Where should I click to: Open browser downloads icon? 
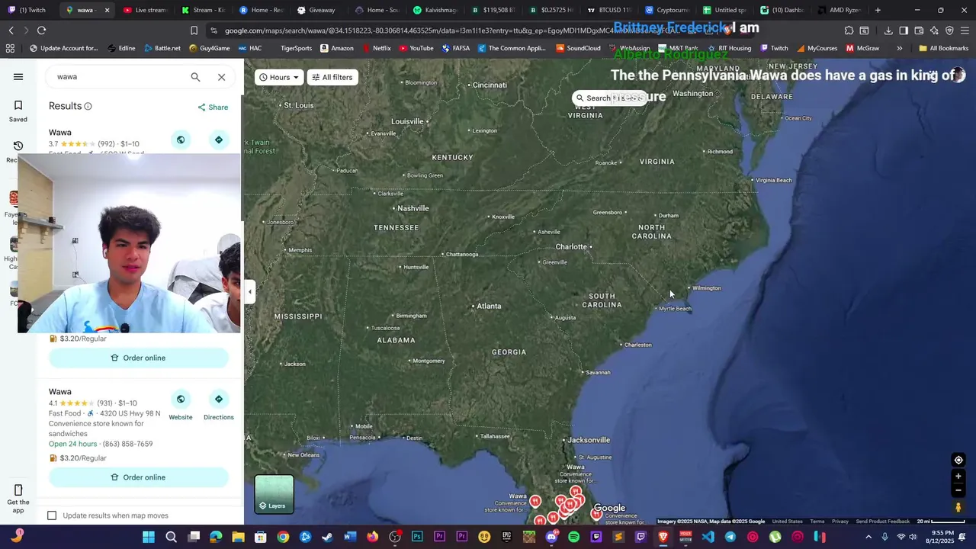pos(888,30)
